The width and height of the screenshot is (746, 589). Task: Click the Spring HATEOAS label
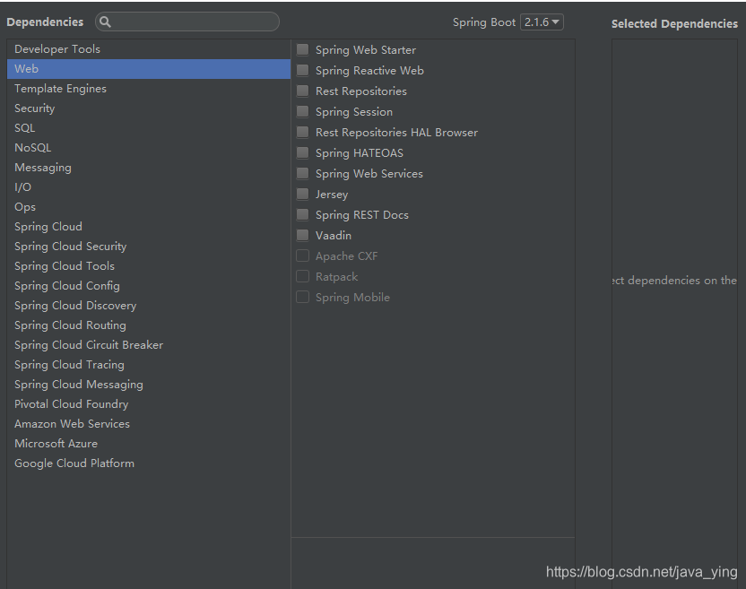tap(360, 153)
